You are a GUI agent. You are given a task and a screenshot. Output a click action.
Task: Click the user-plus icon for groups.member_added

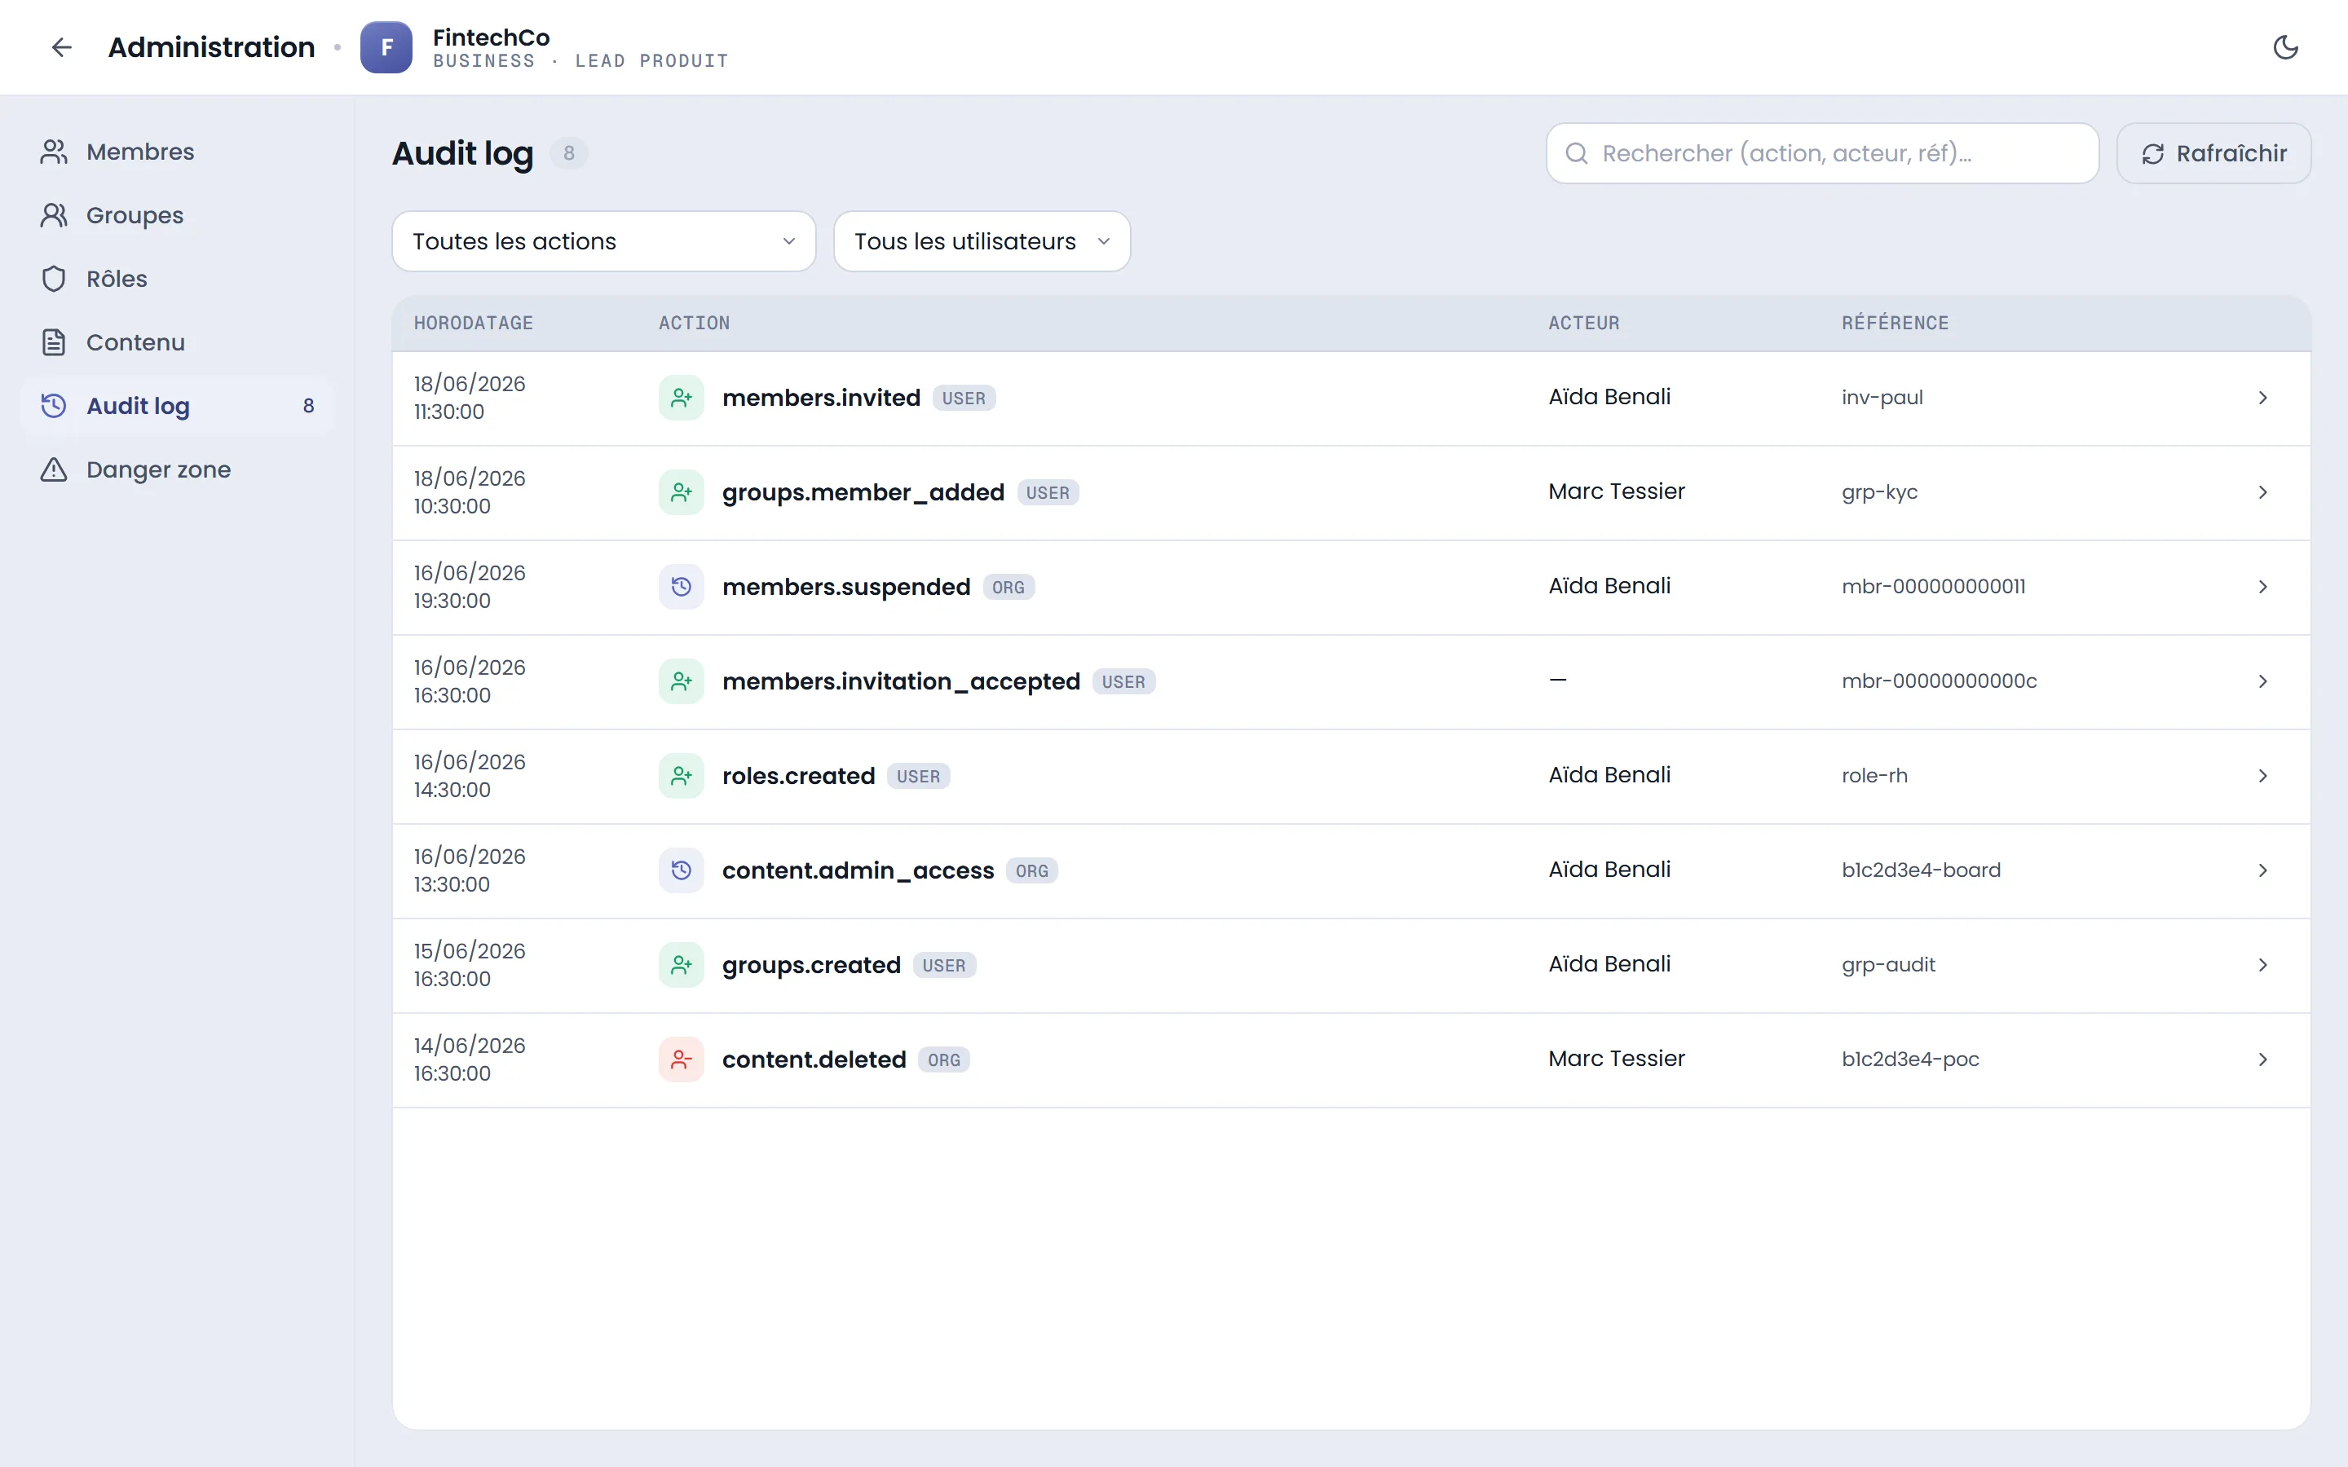[681, 492]
